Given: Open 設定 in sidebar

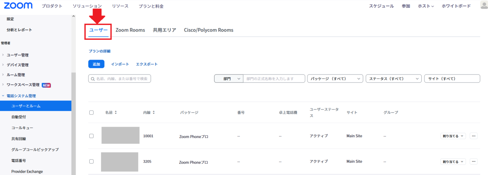Looking at the screenshot, I should (10, 19).
